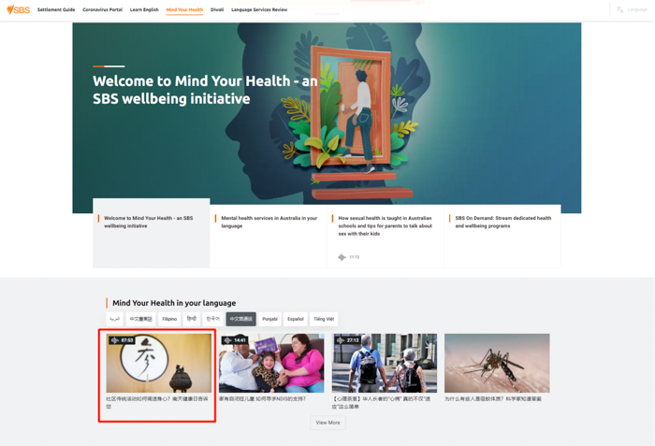
Task: Open the elderly couple walking thumbnail
Action: click(x=385, y=363)
